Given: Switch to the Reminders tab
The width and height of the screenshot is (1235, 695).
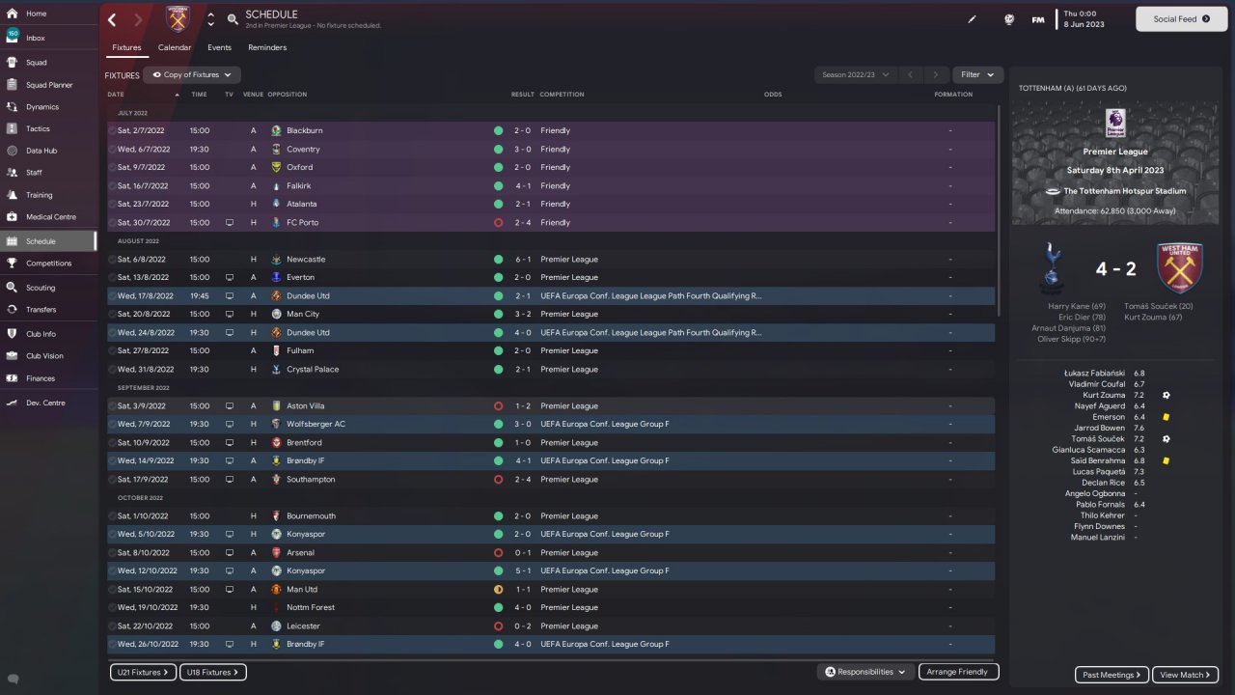Looking at the screenshot, I should (x=267, y=47).
